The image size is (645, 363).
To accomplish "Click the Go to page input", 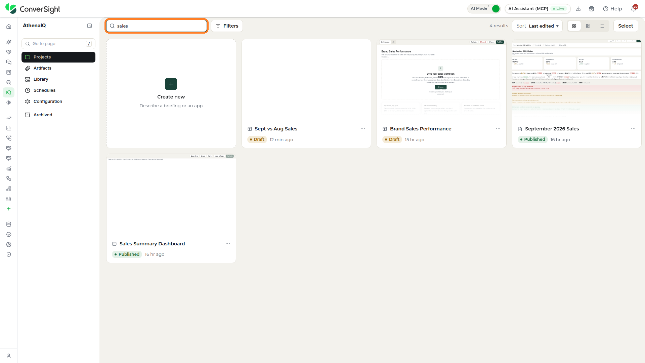I will coord(58,44).
